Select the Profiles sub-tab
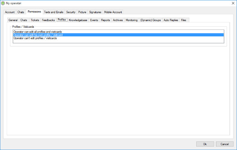 pos(62,20)
